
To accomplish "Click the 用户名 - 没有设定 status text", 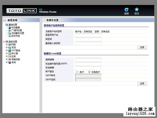I will (84, 31).
